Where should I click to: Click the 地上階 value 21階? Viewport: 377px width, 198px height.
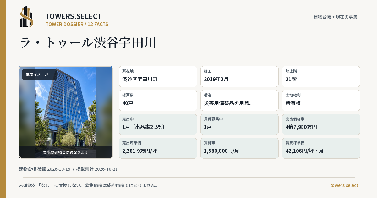291,79
